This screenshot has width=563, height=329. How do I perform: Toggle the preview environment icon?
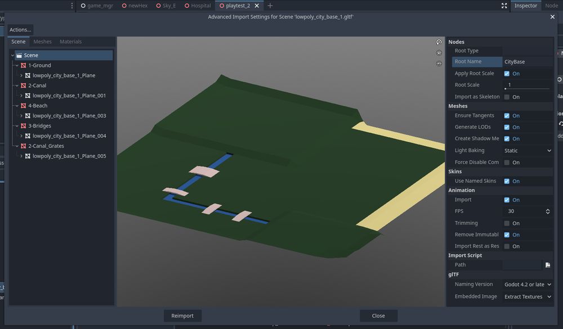(439, 64)
